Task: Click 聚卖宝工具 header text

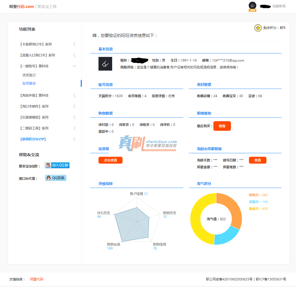Action: 47,7
